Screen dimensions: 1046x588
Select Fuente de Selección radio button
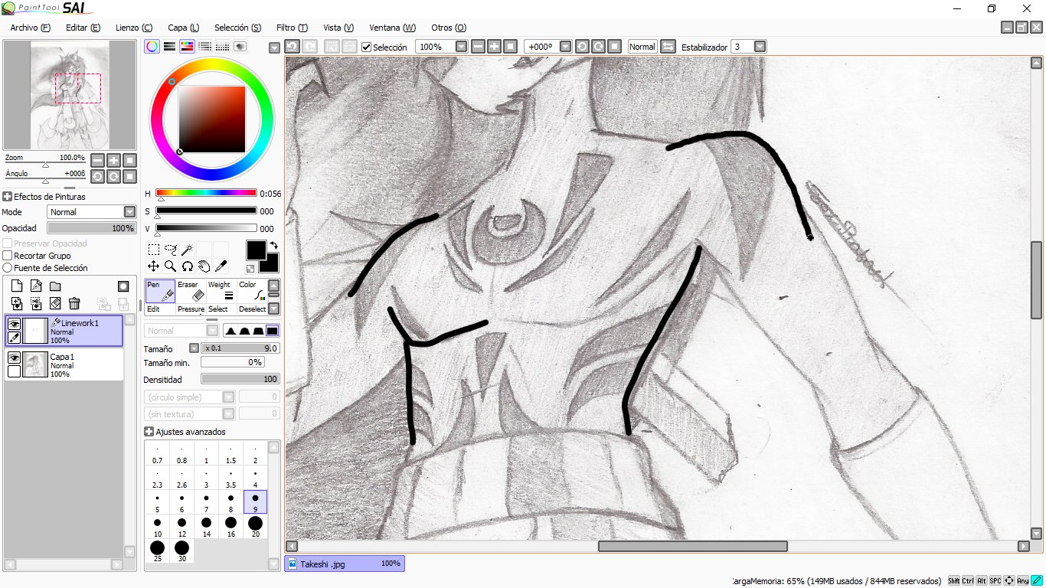[8, 268]
